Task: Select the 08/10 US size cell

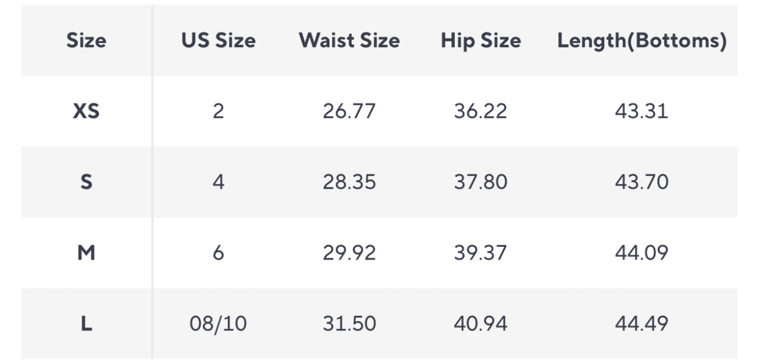Action: 218,323
